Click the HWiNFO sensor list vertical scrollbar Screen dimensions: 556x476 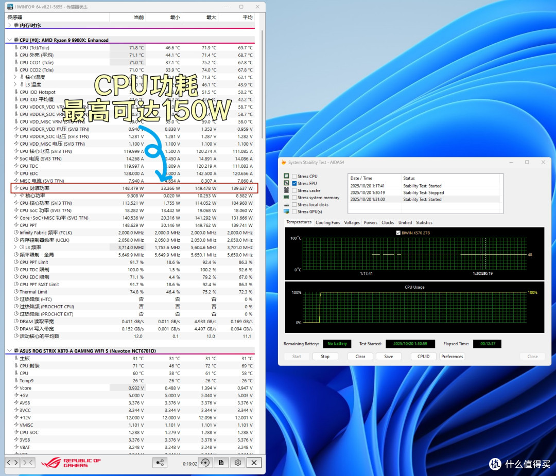coord(262,84)
